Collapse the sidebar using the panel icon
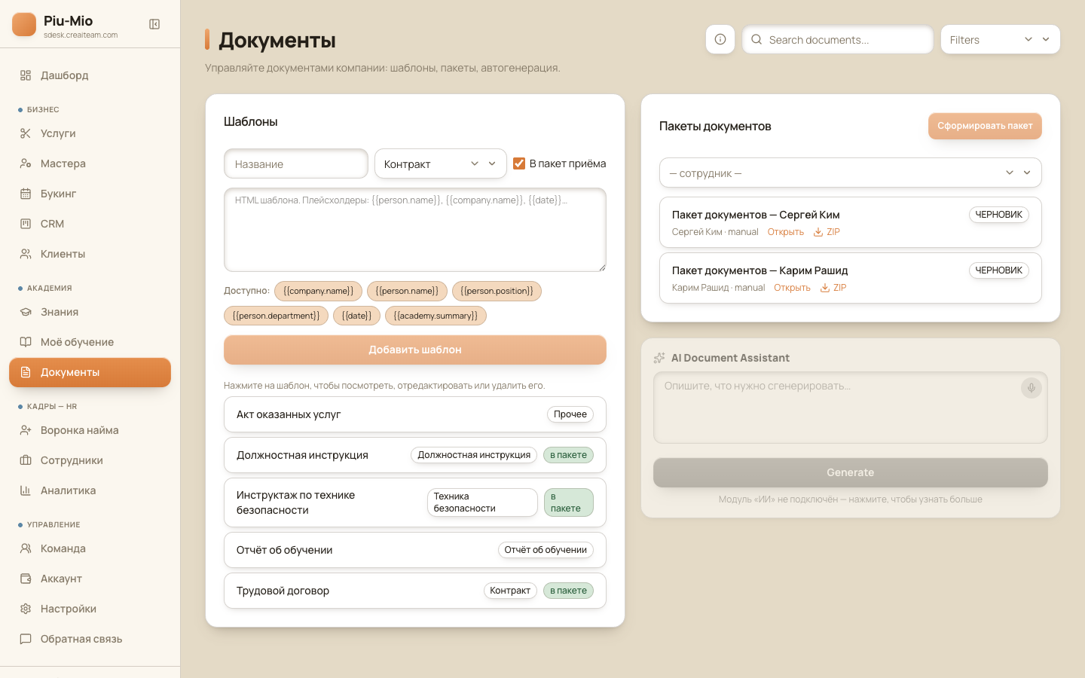Viewport: 1085px width, 678px height. pos(154,24)
